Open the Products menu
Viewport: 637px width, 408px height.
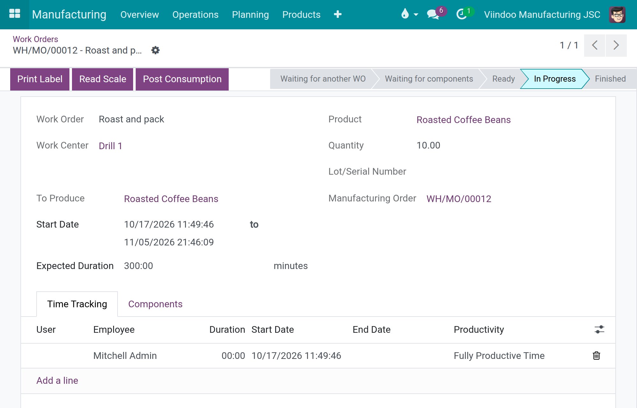[x=301, y=15]
